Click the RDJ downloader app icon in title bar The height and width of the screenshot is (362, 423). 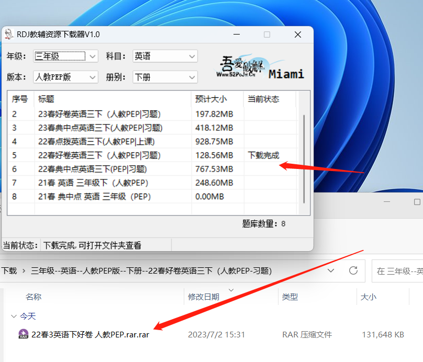coord(9,34)
